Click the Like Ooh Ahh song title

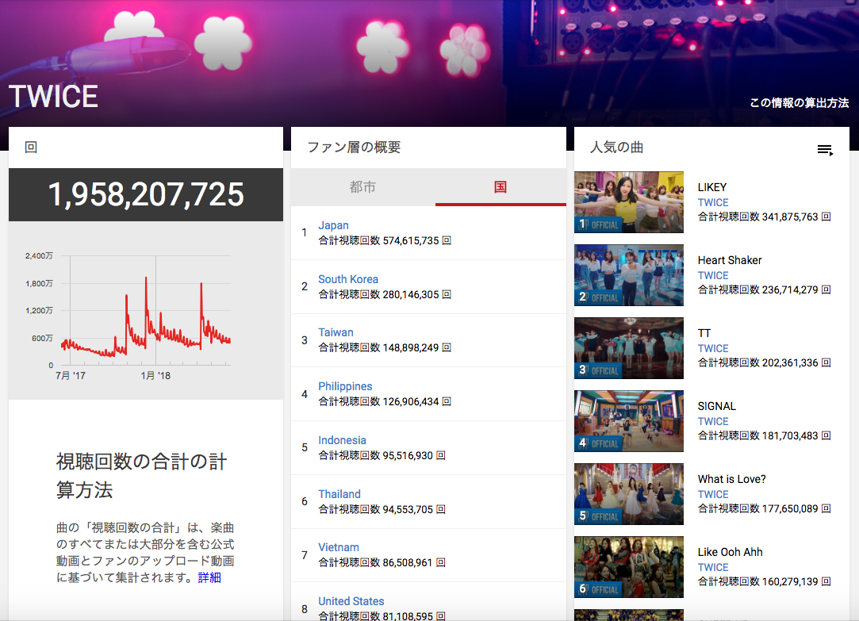pos(730,552)
